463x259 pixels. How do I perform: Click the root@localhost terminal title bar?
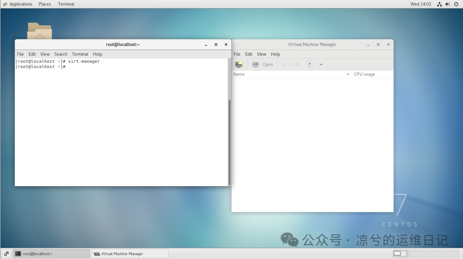point(123,45)
